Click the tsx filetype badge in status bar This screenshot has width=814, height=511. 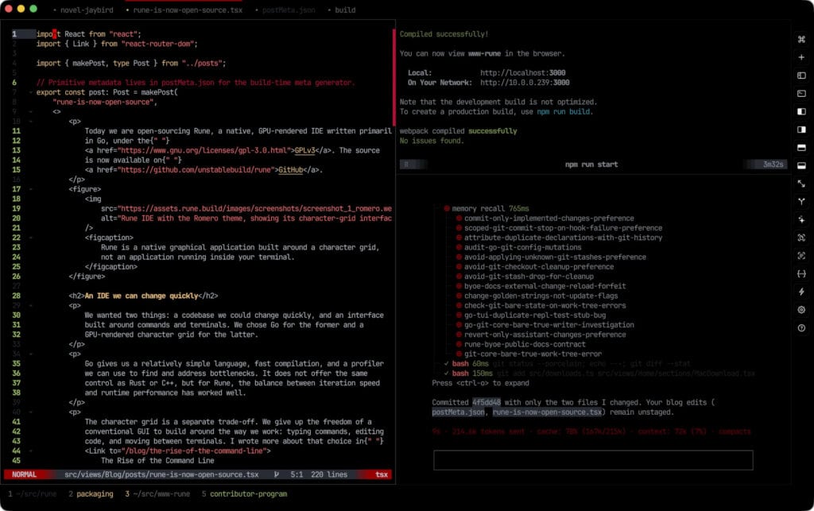click(382, 474)
